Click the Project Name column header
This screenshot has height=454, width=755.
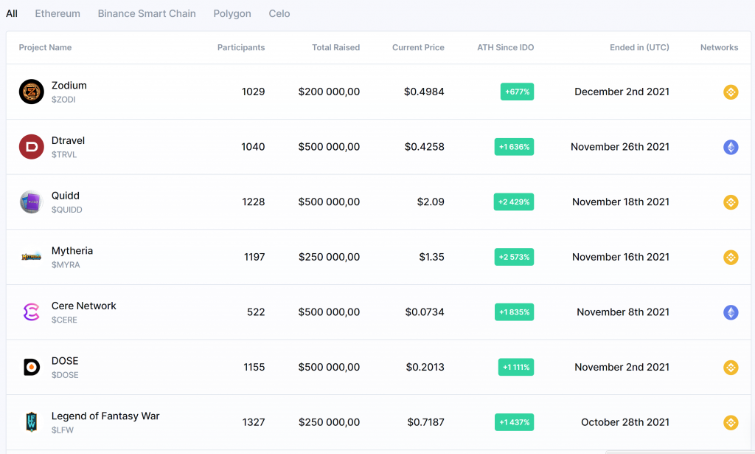pos(45,47)
